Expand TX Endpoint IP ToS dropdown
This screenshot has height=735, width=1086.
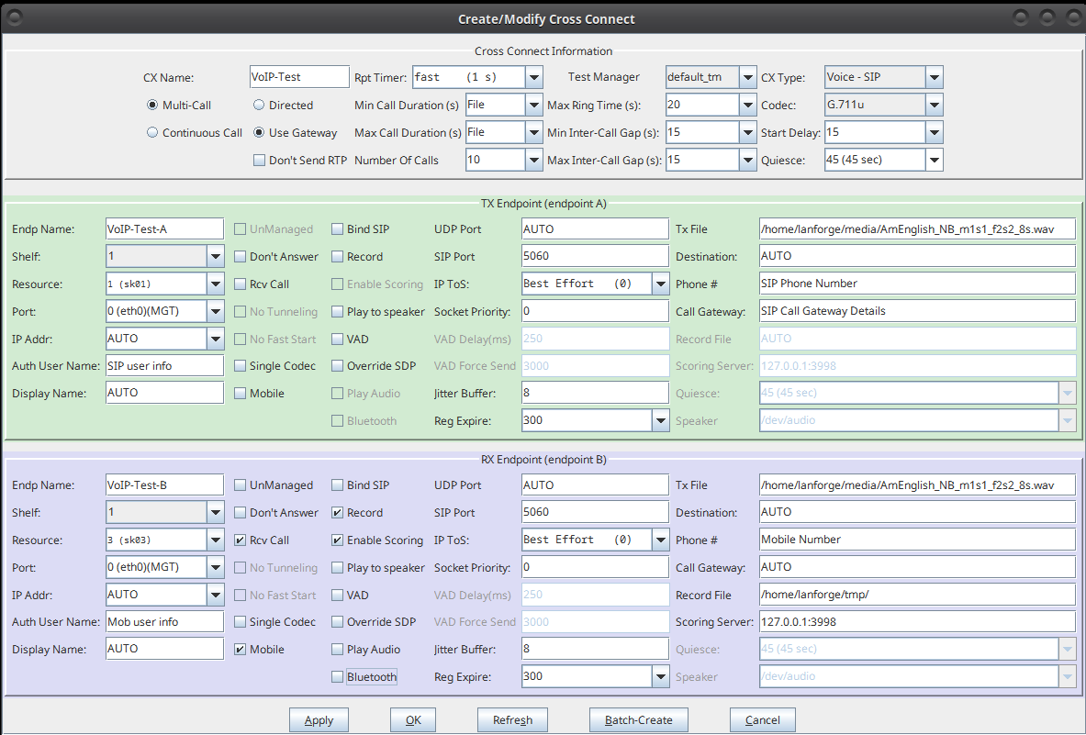click(660, 284)
